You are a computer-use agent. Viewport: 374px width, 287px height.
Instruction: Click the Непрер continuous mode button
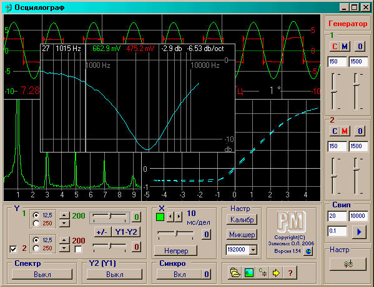coord(176,251)
